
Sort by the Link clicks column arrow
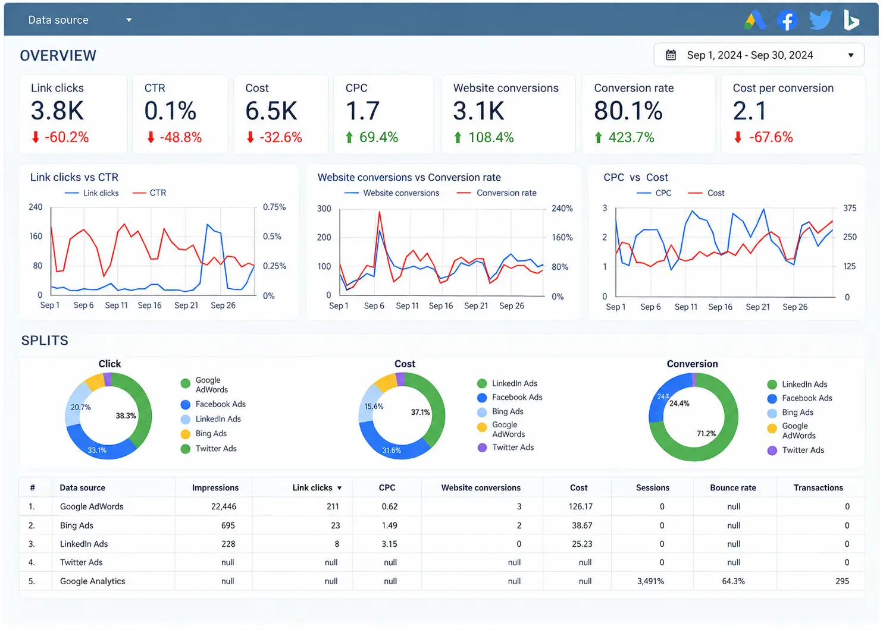339,489
